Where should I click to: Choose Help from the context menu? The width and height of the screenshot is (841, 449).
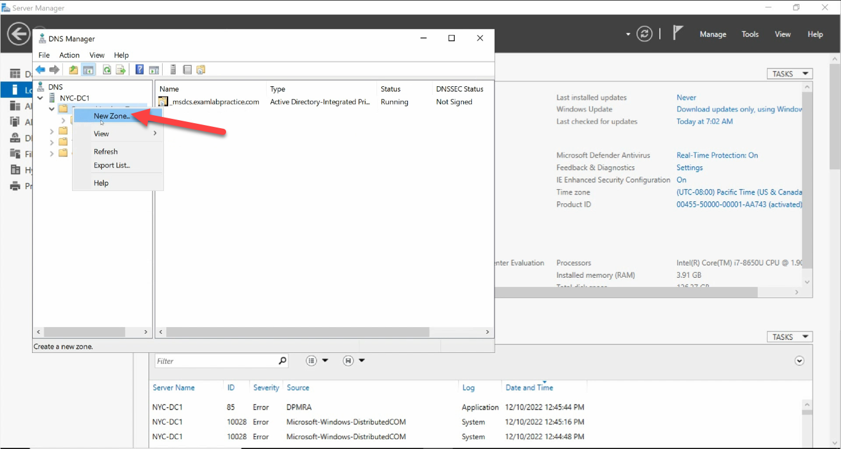coord(118,183)
